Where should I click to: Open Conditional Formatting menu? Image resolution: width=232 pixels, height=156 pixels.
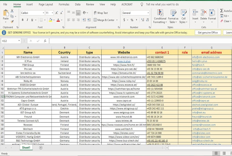(160, 16)
